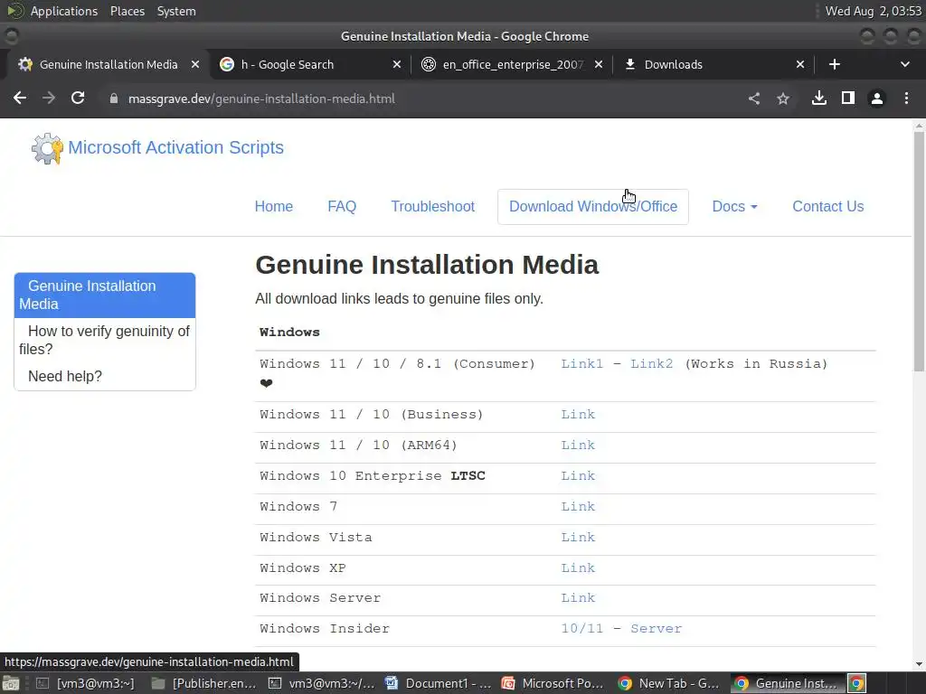Open the Chrome profile icon
926x694 pixels.
[877, 98]
